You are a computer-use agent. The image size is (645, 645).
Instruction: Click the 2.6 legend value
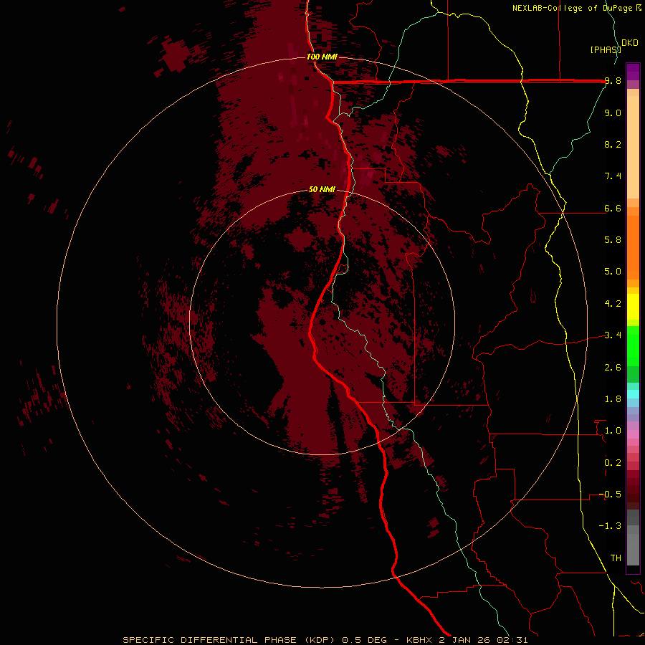pos(613,368)
